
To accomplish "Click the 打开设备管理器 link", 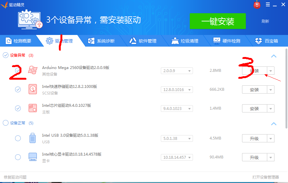I will (x=266, y=177).
